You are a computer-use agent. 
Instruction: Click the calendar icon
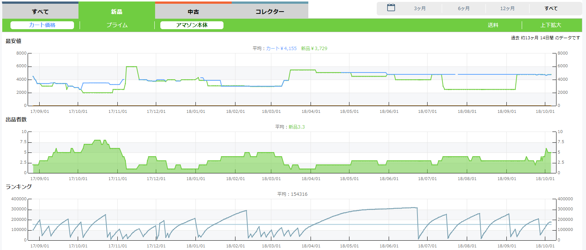[x=391, y=8]
